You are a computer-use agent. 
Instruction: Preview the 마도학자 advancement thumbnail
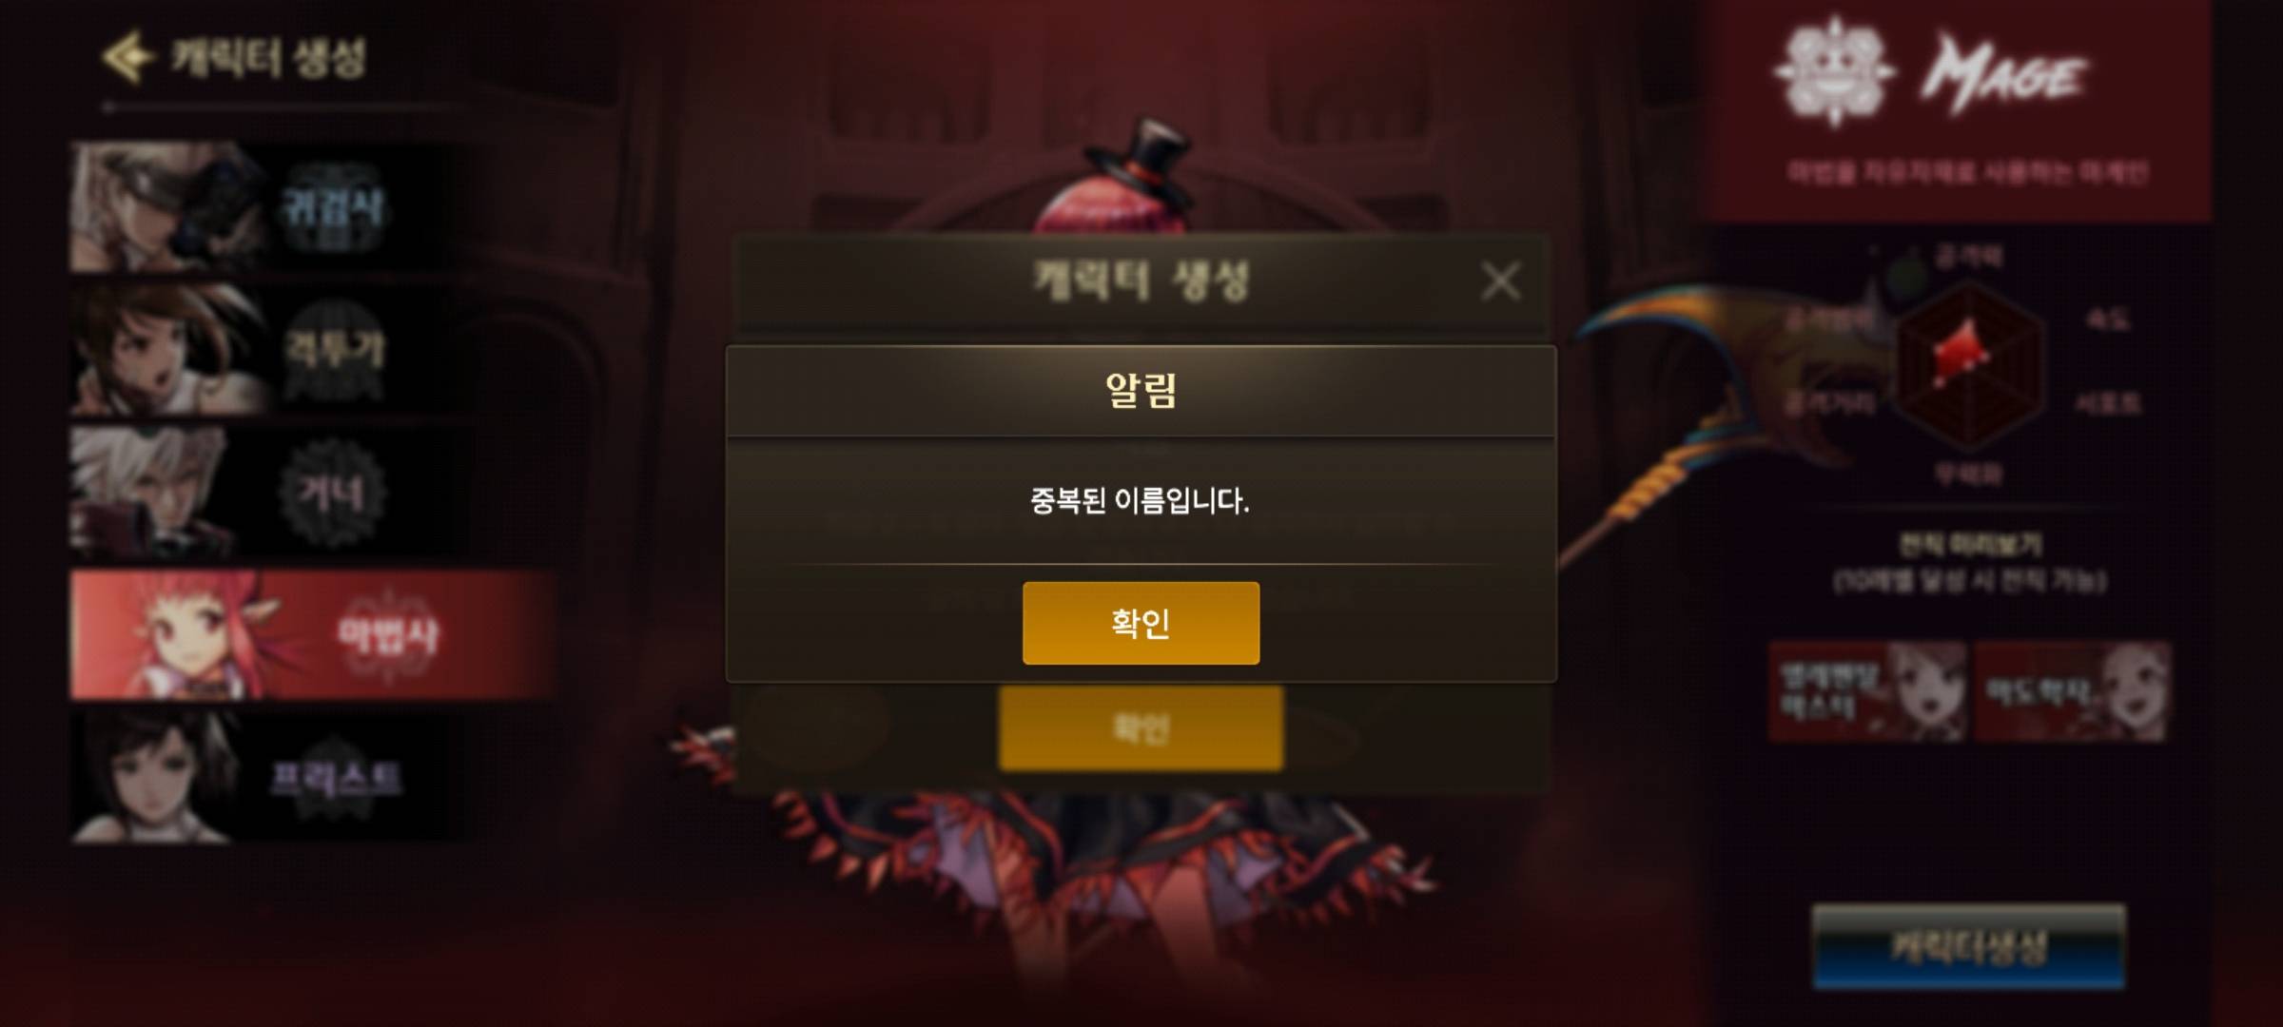click(x=2072, y=691)
